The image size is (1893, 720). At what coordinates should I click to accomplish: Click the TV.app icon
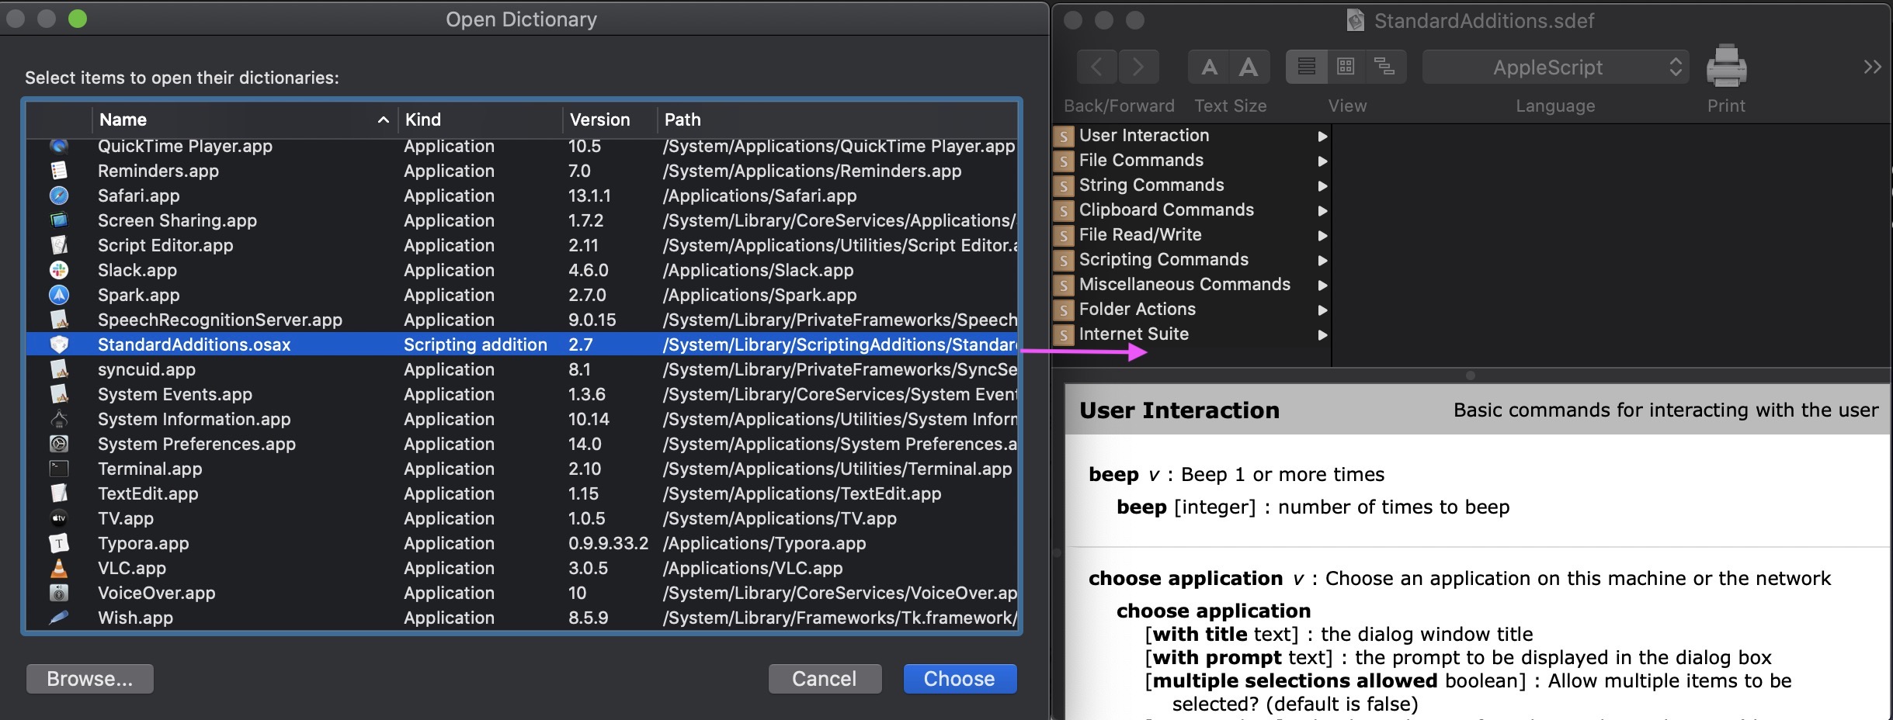pyautogui.click(x=59, y=518)
